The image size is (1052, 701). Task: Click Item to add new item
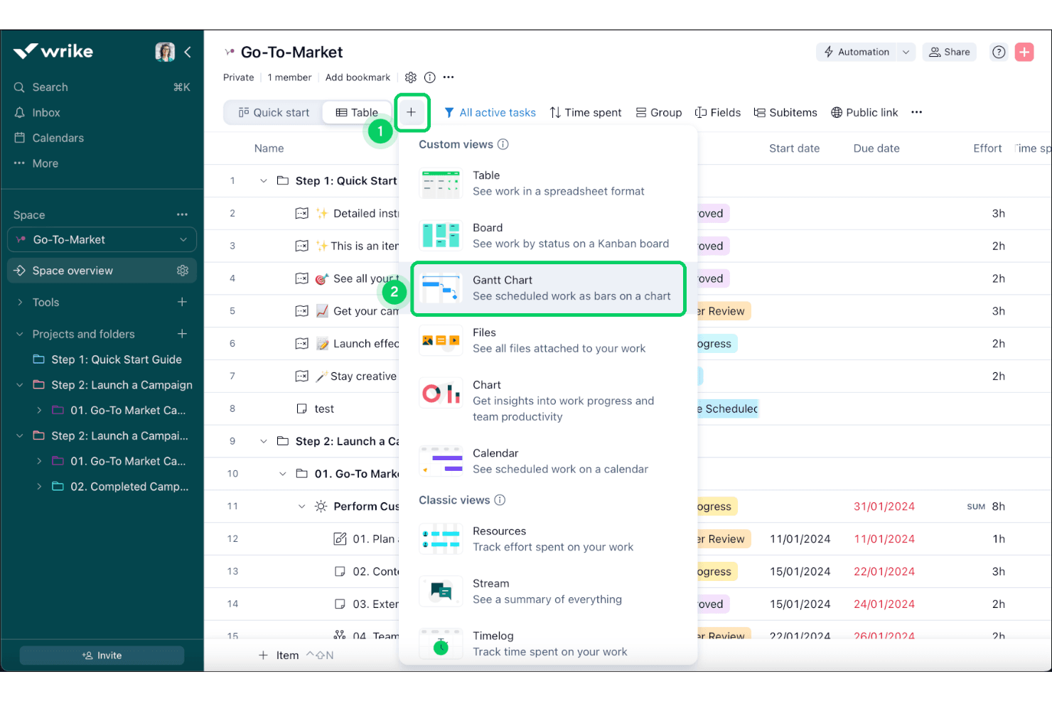(x=279, y=656)
